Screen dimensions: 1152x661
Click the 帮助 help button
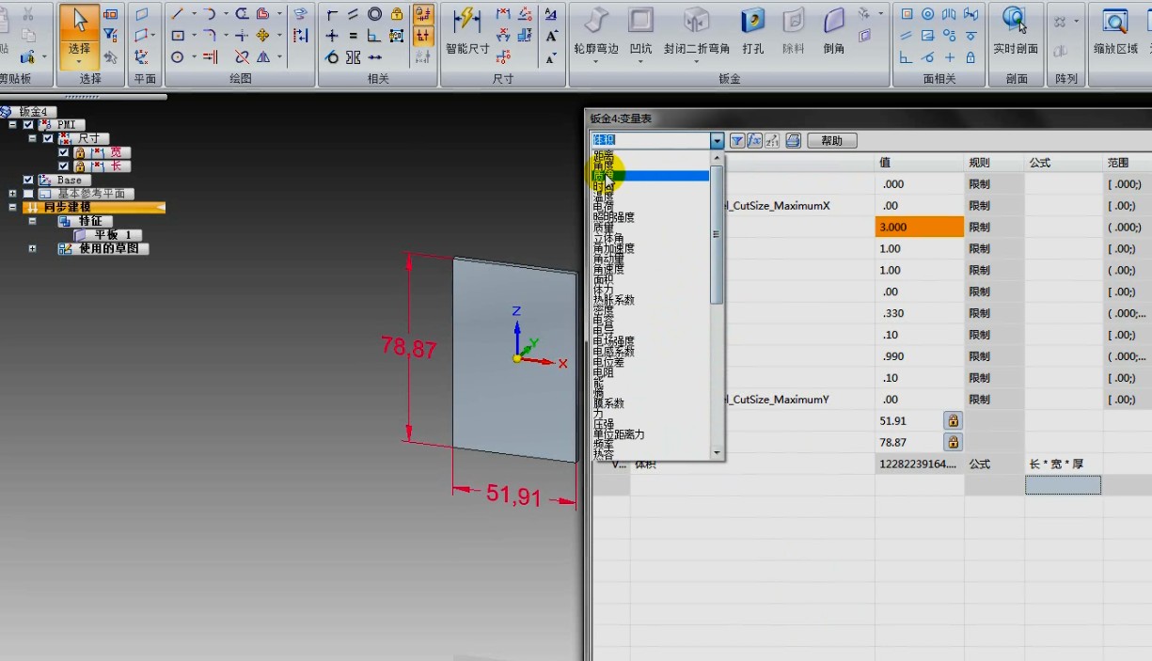[x=831, y=140]
